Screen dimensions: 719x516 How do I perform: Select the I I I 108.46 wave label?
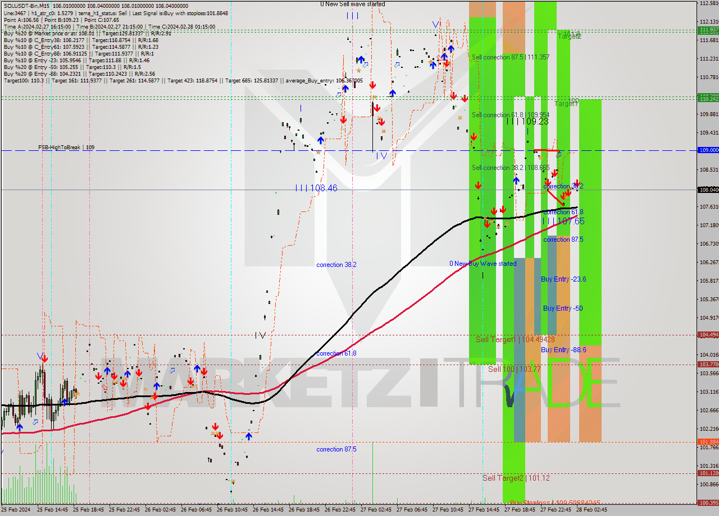tap(316, 188)
